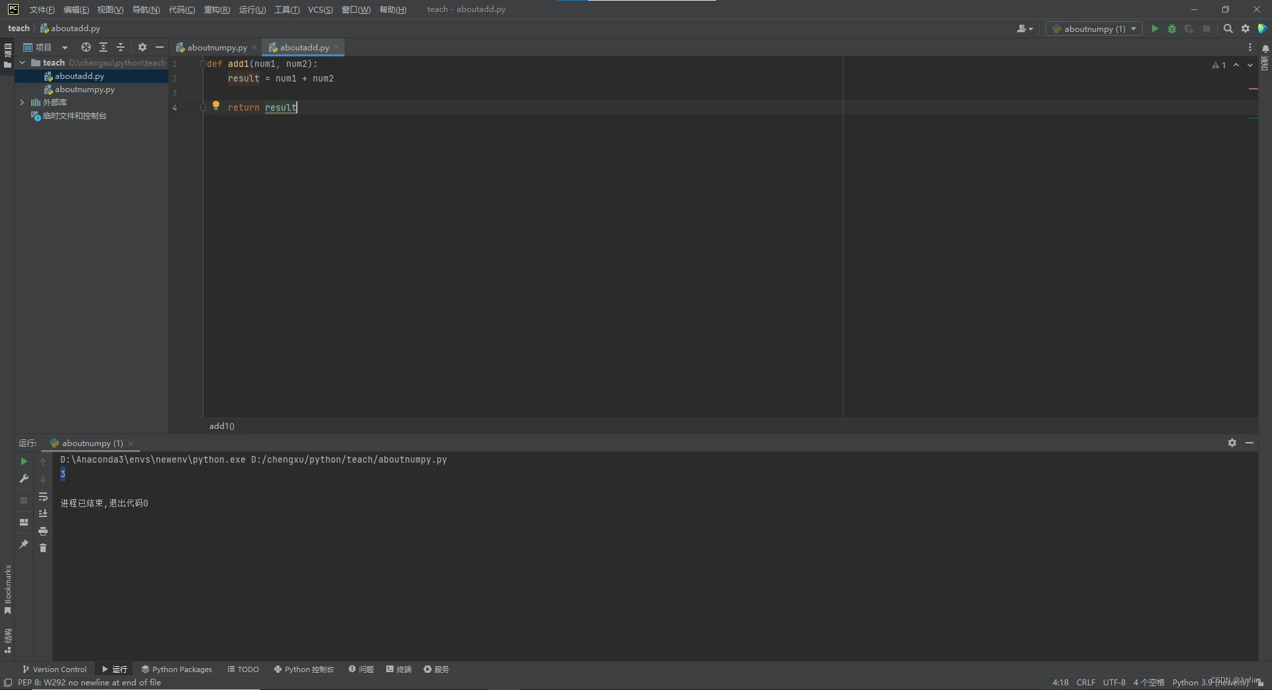1272x690 pixels.
Task: Open run panel settings gear
Action: pos(1232,443)
